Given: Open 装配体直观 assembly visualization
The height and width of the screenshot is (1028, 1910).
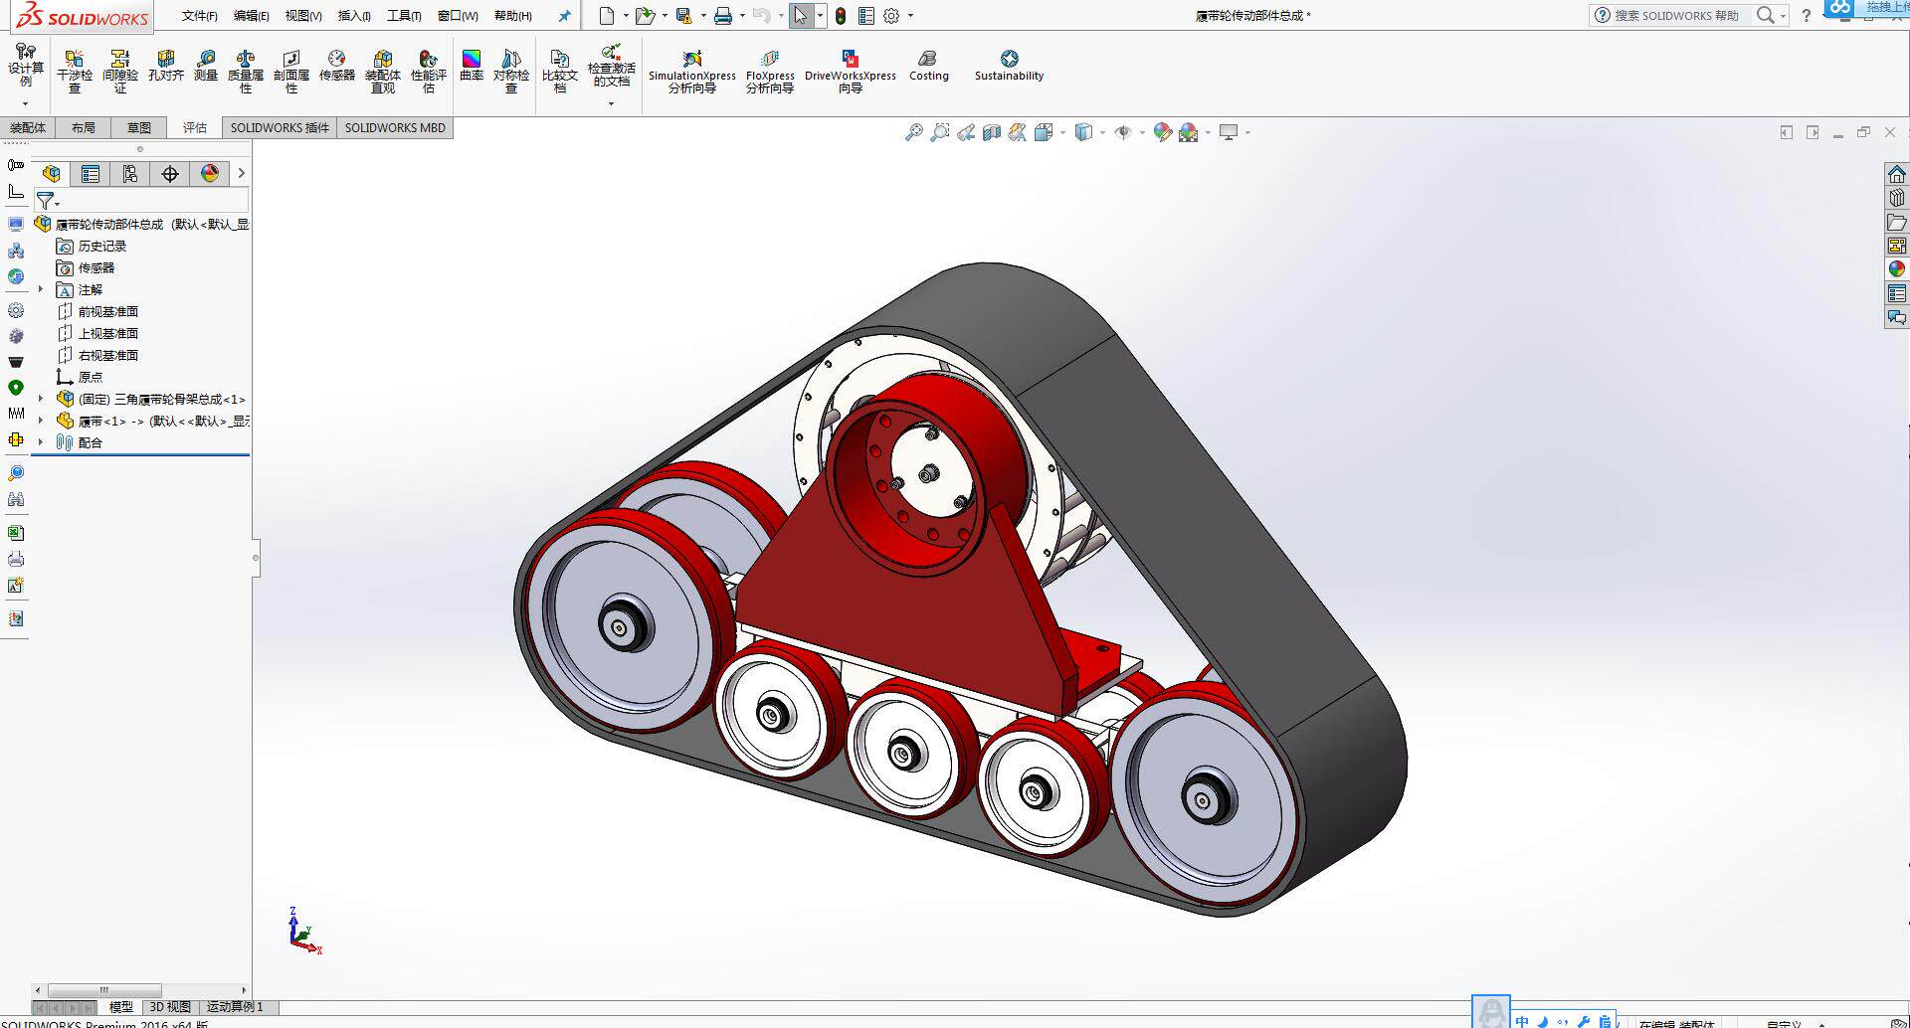Looking at the screenshot, I should [383, 71].
